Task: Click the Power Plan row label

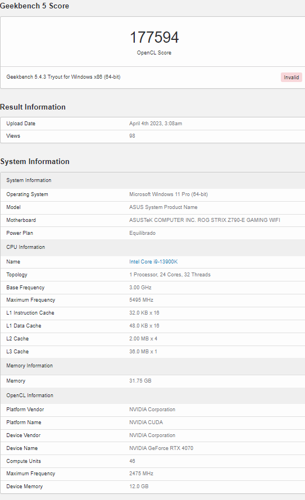Action: tap(20, 233)
